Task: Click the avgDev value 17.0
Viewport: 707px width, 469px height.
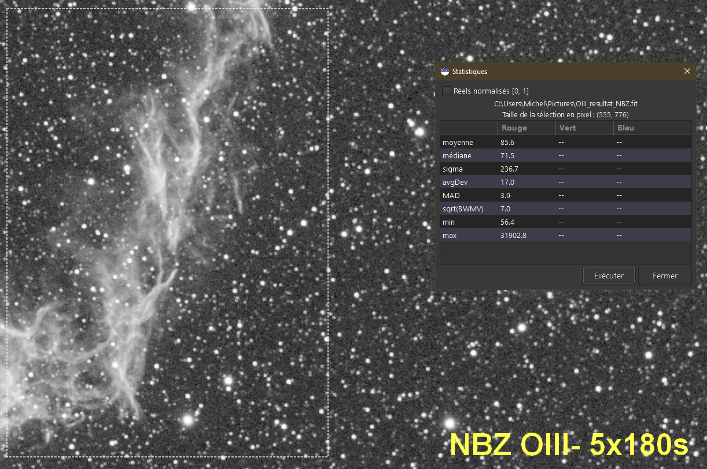Action: point(507,182)
